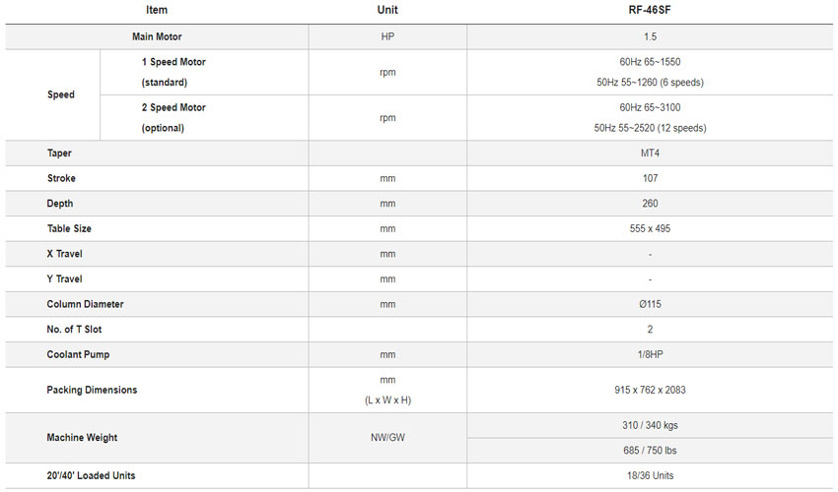This screenshot has height=492, width=838.
Task: Select the Table Size label
Action: point(69,228)
